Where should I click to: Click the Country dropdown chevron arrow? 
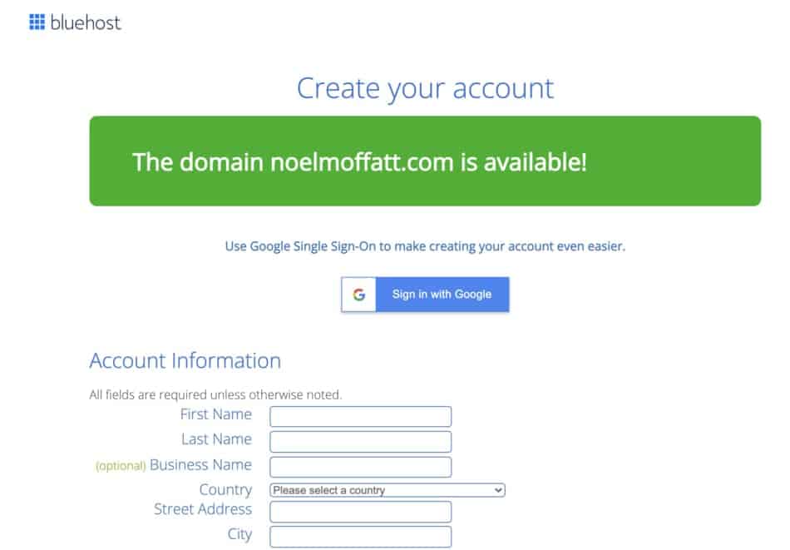pos(498,490)
